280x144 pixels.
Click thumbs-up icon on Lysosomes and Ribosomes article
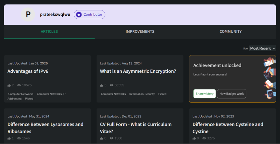click(x=9, y=138)
